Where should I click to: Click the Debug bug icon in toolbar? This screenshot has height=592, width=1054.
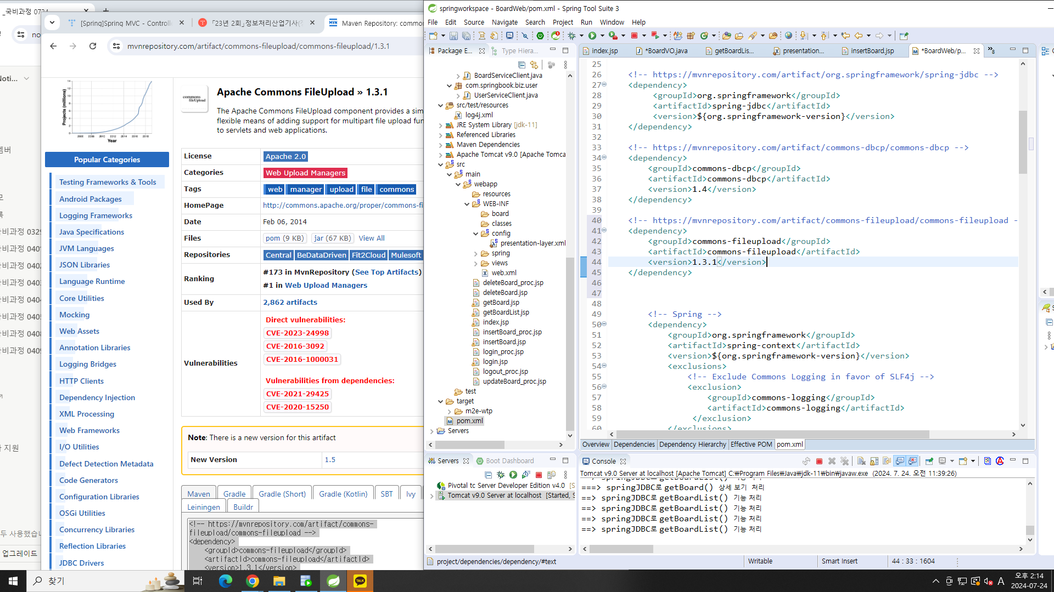tap(572, 36)
